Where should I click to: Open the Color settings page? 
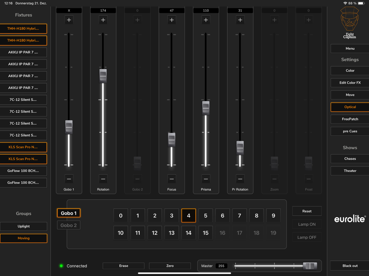point(350,71)
